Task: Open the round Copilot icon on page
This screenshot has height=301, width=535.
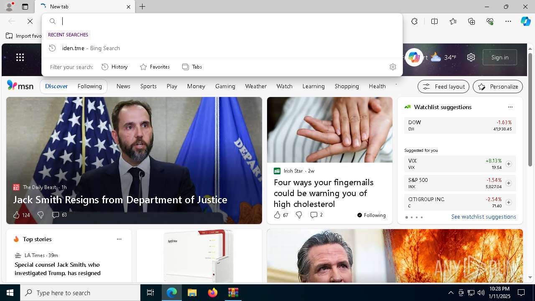Action: point(414,57)
